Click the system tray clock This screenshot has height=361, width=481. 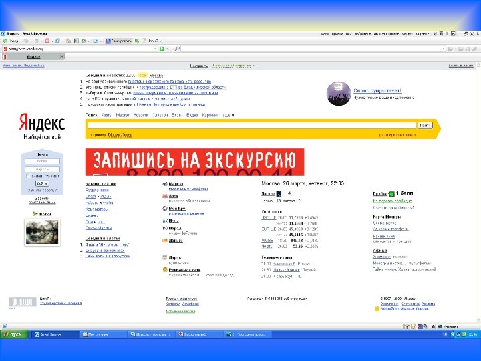tap(473, 334)
